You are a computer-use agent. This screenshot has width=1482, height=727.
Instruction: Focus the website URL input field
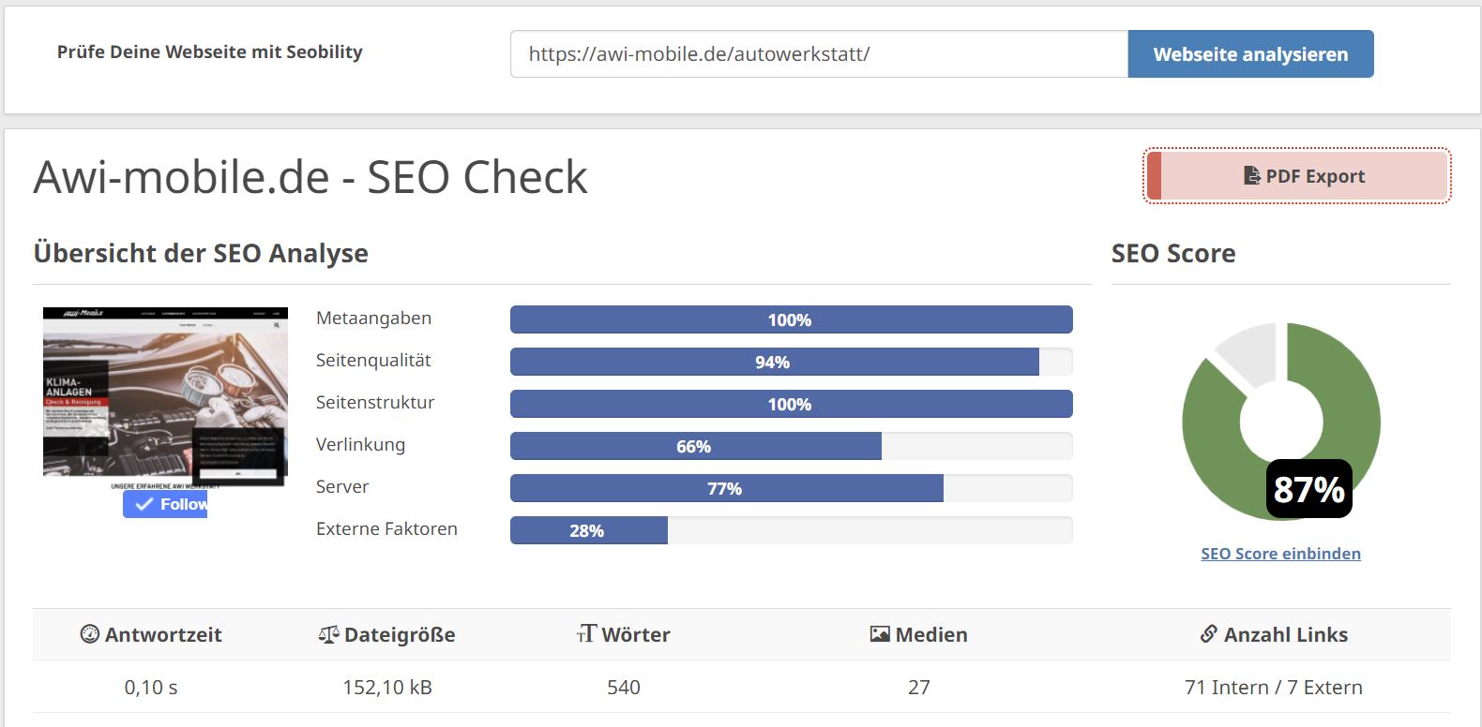point(819,53)
